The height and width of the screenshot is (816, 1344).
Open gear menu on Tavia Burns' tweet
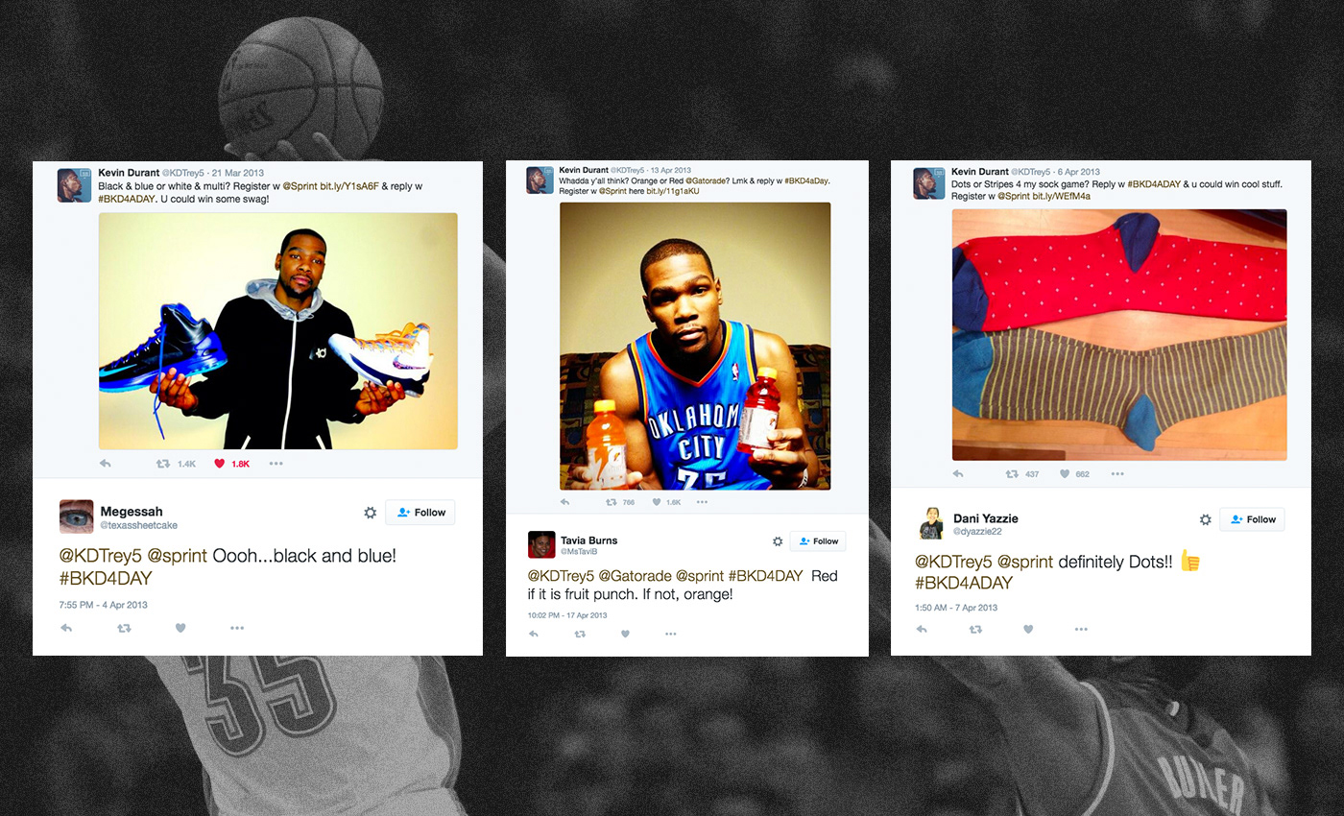(778, 541)
